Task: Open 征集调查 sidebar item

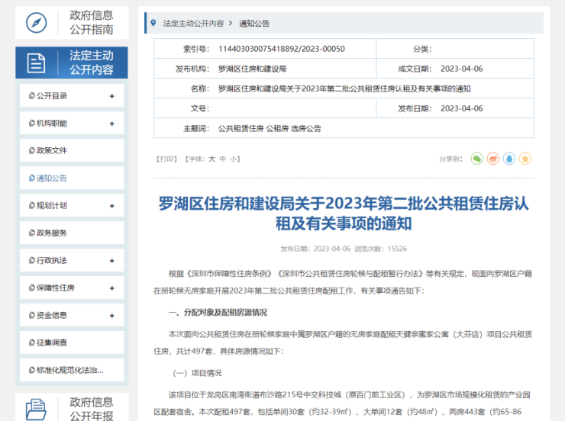Action: (x=52, y=343)
